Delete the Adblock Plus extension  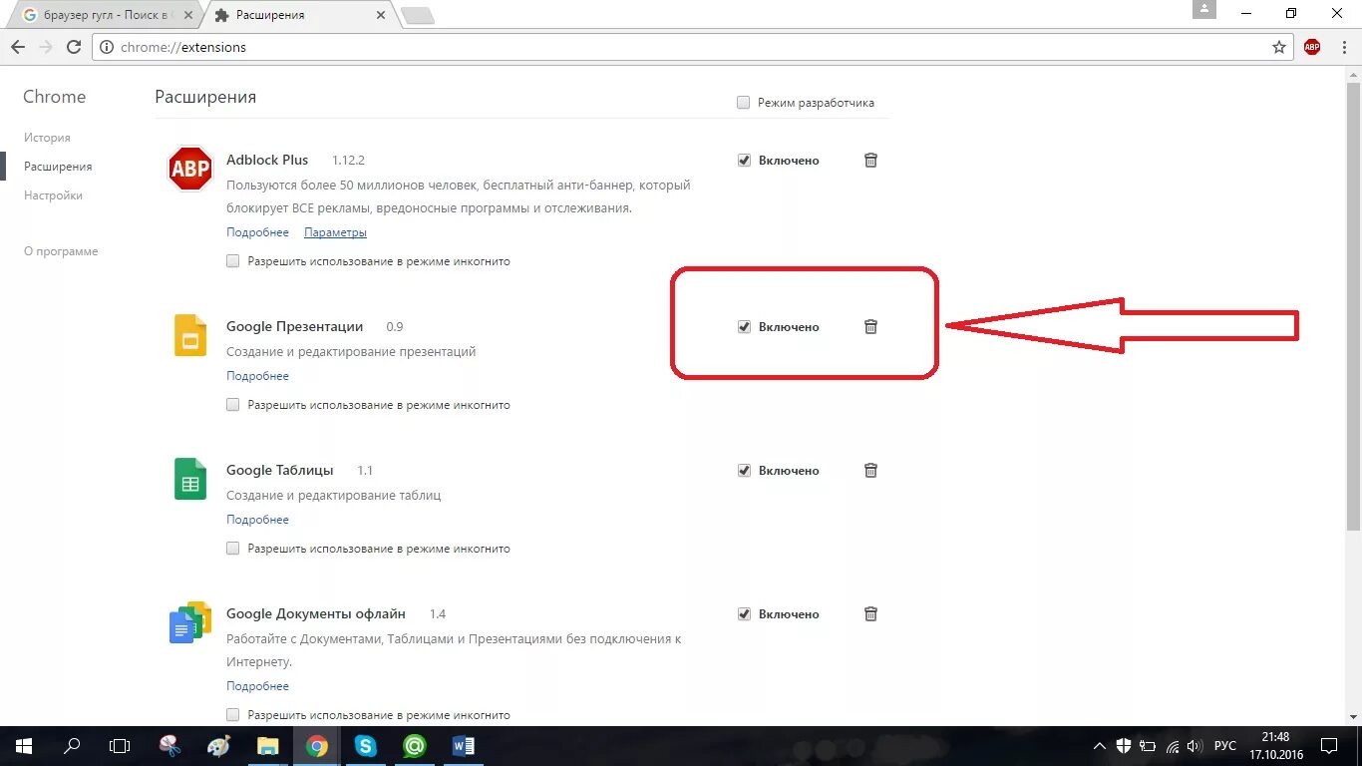point(870,160)
